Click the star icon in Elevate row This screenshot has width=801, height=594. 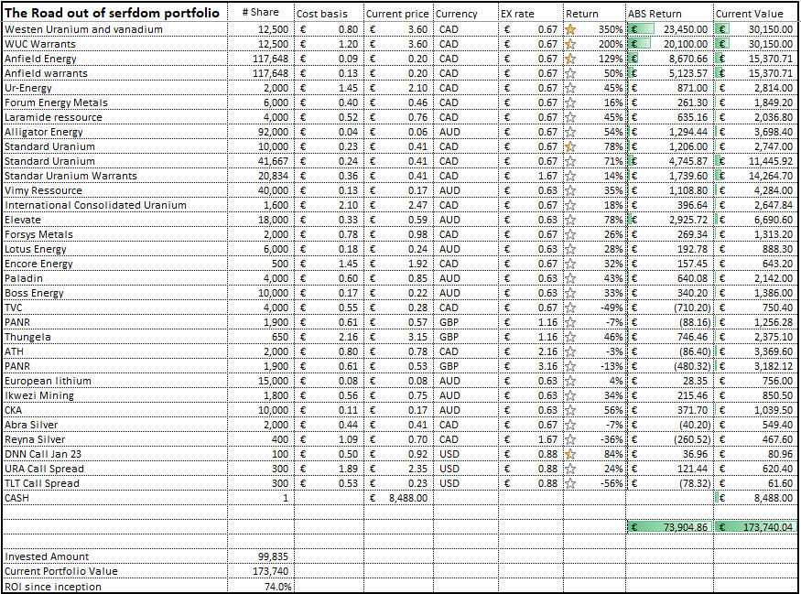570,221
